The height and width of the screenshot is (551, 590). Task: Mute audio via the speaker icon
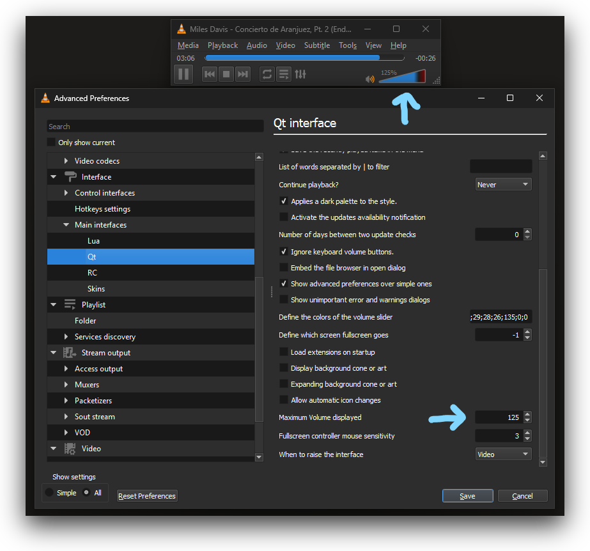tap(370, 79)
